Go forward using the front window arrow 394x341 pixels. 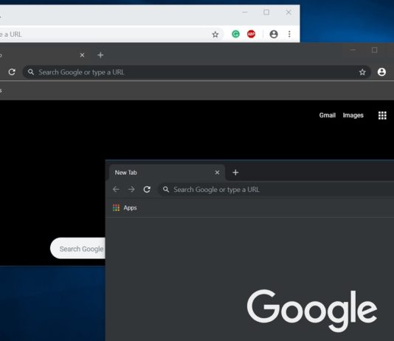tap(131, 189)
